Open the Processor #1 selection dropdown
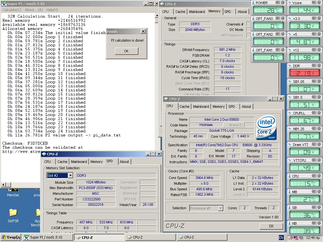The width and height of the screenshot is (323, 242). (220, 208)
